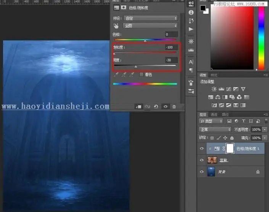
Task: Add a Gradient Map adjustment
Action: click(243, 105)
